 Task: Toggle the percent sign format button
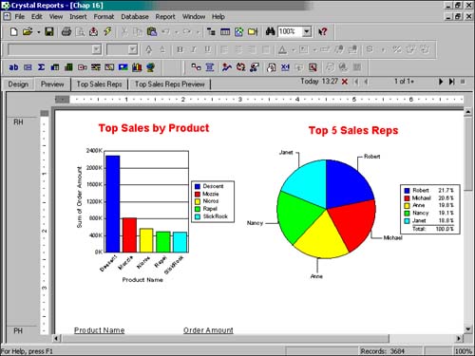(397, 49)
